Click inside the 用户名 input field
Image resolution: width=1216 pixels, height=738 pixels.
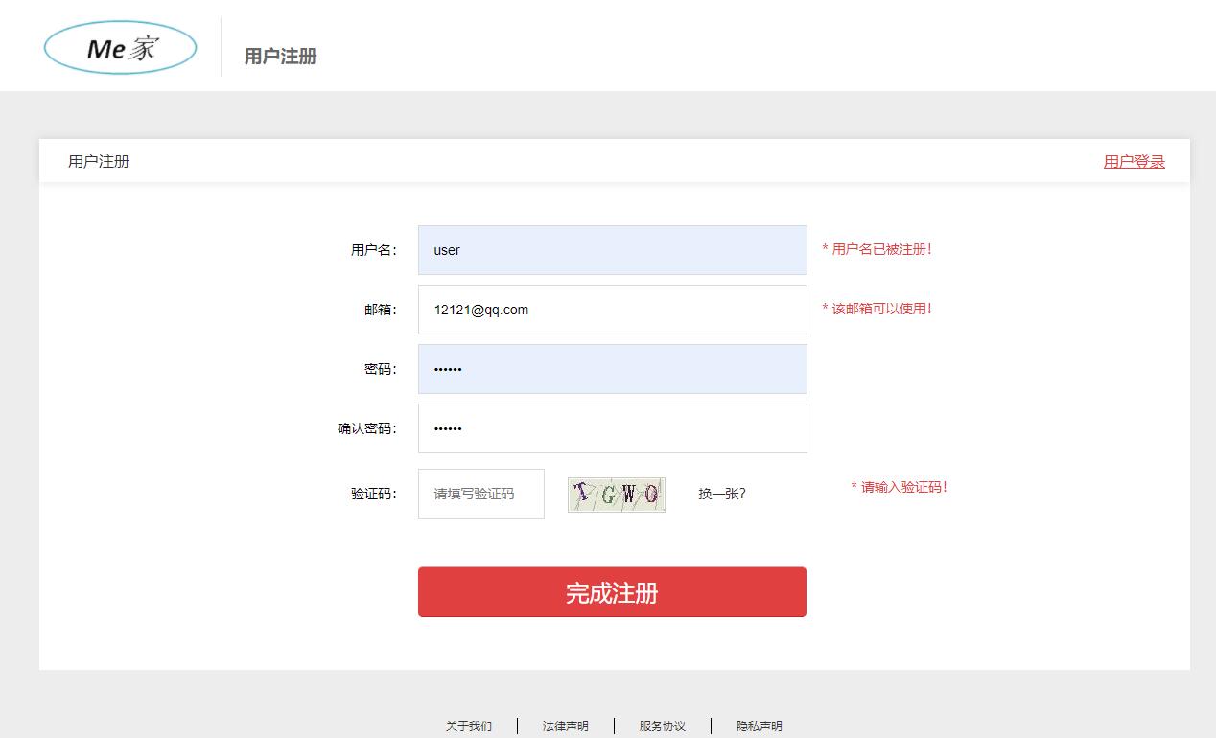(x=612, y=249)
